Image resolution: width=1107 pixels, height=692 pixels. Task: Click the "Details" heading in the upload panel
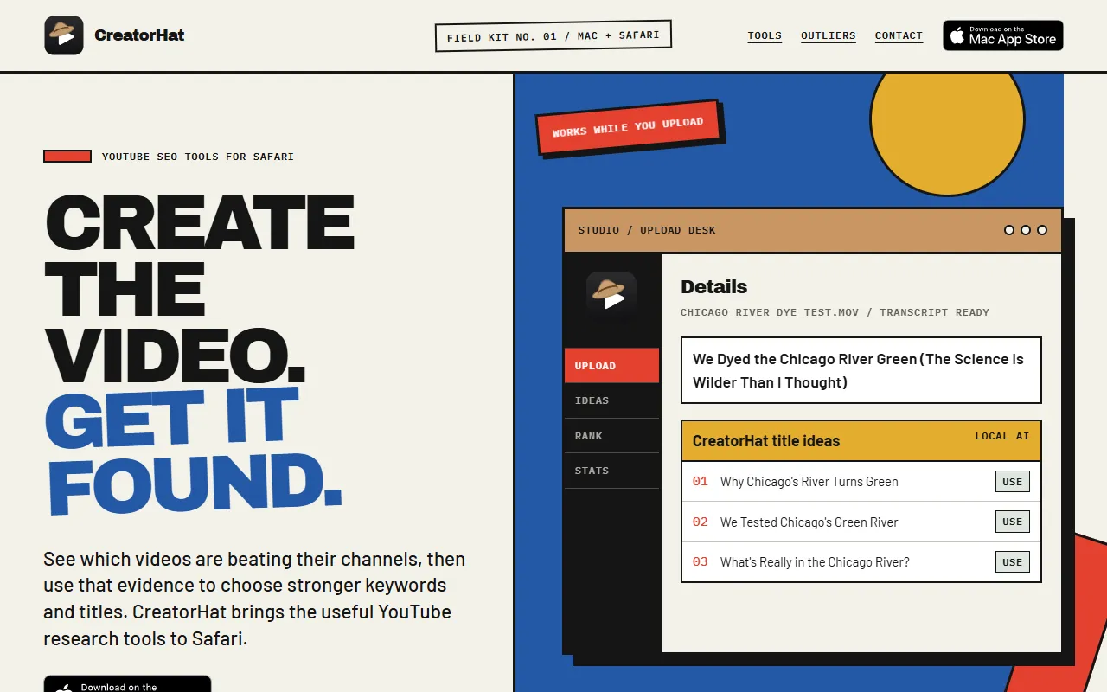[x=713, y=287]
